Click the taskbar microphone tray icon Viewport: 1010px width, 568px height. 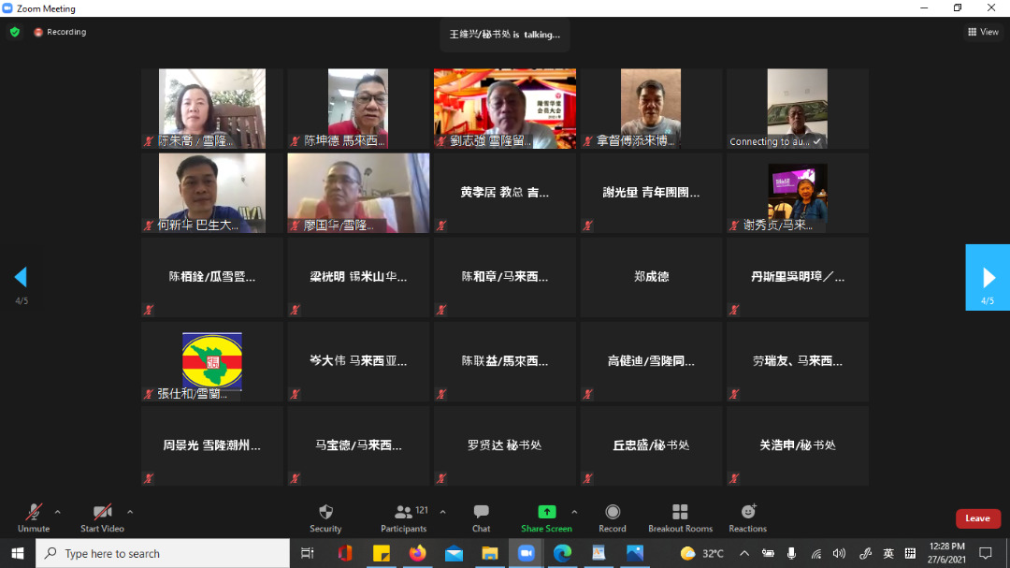(x=791, y=553)
